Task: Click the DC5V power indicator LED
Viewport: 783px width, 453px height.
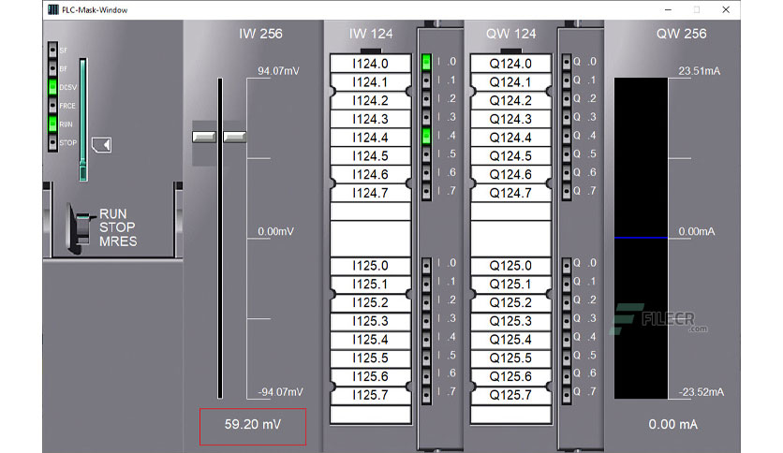Action: tap(52, 87)
